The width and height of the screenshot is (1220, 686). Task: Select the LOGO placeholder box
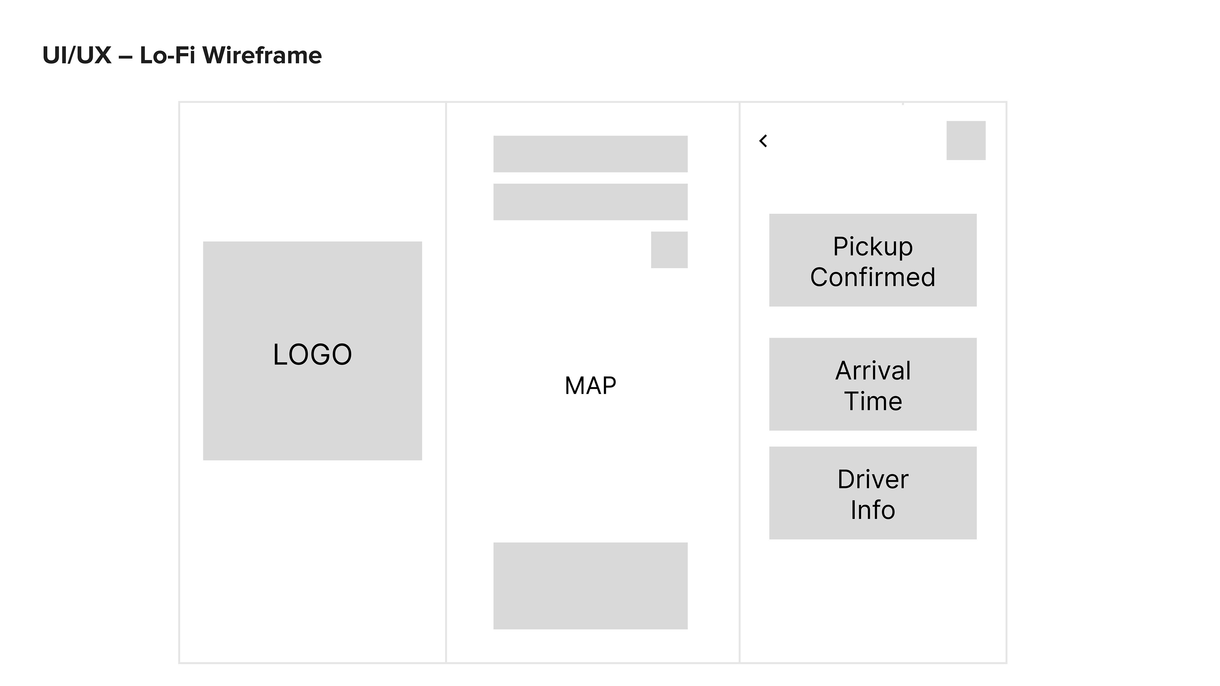313,351
